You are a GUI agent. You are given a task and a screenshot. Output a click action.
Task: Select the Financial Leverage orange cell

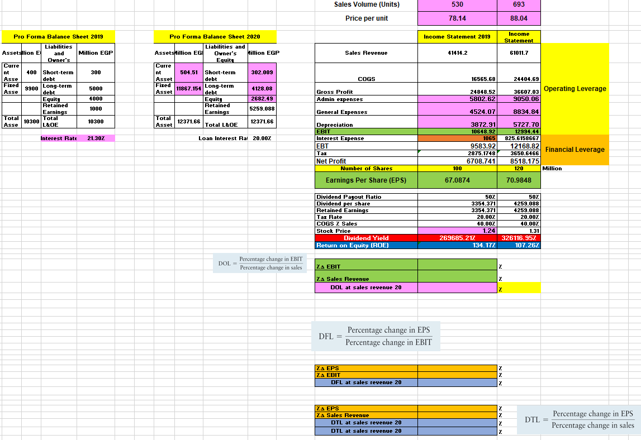[x=574, y=150]
